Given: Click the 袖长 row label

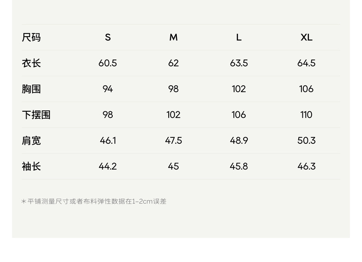Looking at the screenshot, I should pos(31,166).
